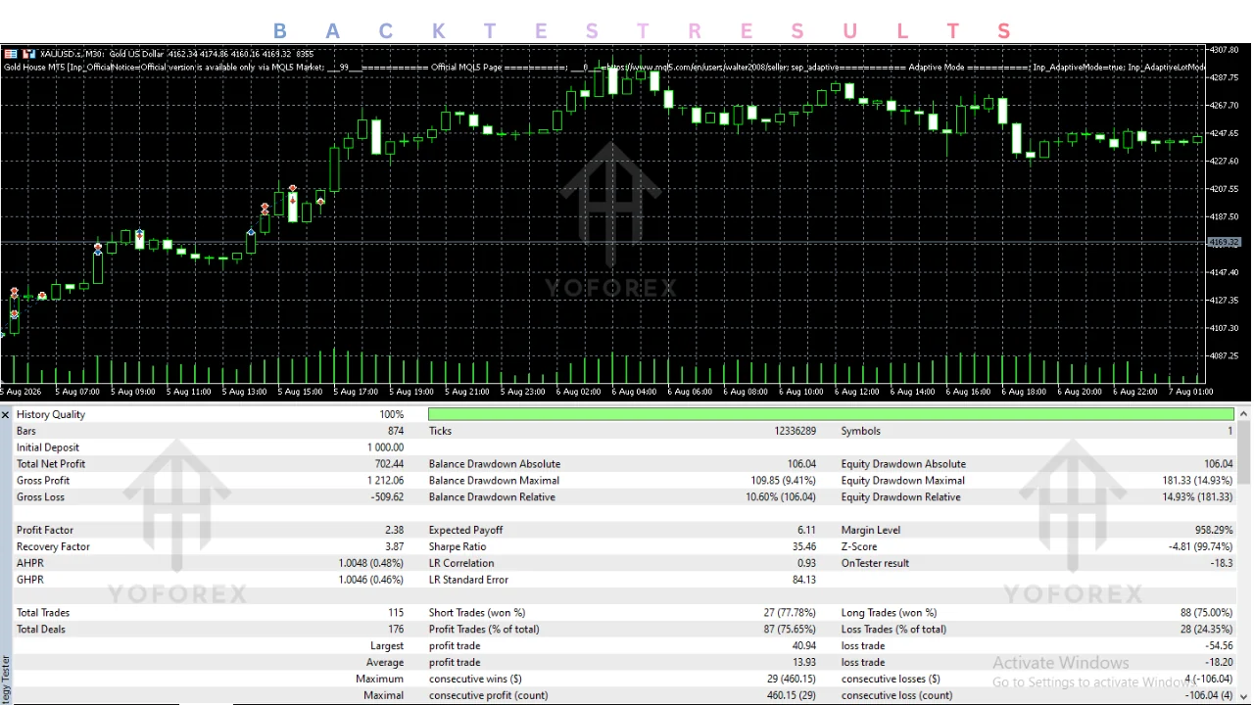The height and width of the screenshot is (705, 1254).
Task: Click Largest loss trade value -54.56
Action: coord(1220,647)
